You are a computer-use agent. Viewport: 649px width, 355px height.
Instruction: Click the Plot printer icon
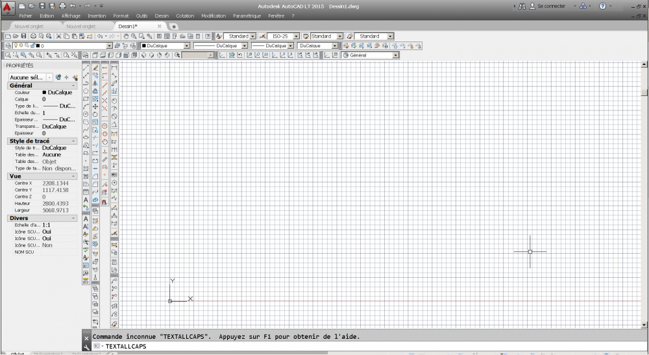(x=33, y=36)
